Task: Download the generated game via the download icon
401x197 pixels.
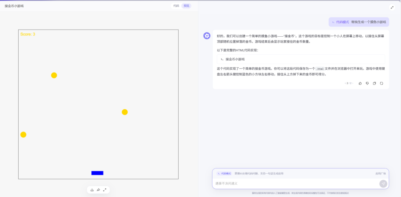Action: [92, 190]
